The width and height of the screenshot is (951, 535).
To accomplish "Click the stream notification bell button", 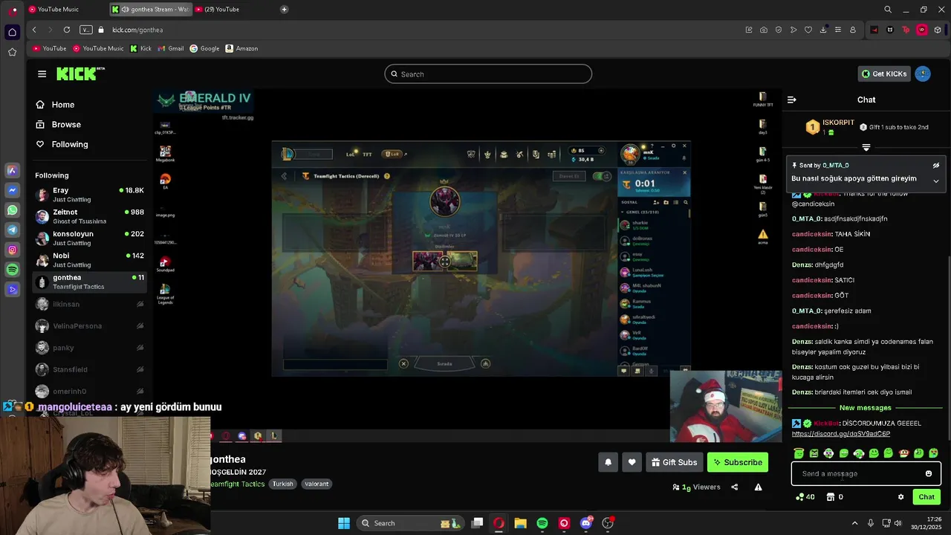I will click(x=608, y=462).
